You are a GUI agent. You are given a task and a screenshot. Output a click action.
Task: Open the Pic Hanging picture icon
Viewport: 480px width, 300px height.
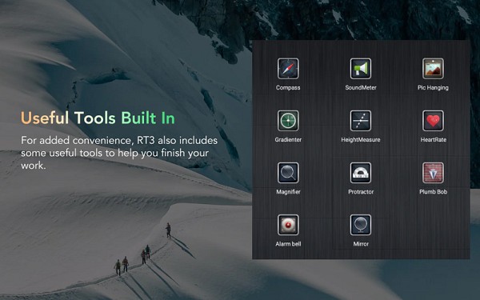tap(433, 69)
